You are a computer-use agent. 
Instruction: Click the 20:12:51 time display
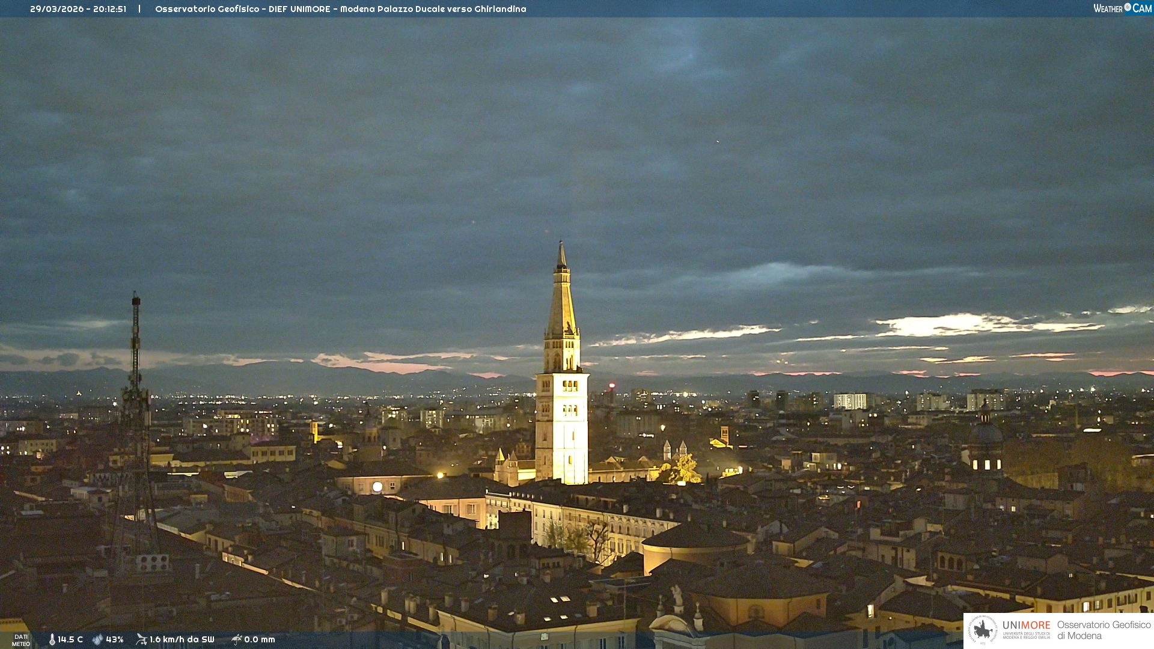[x=109, y=9]
